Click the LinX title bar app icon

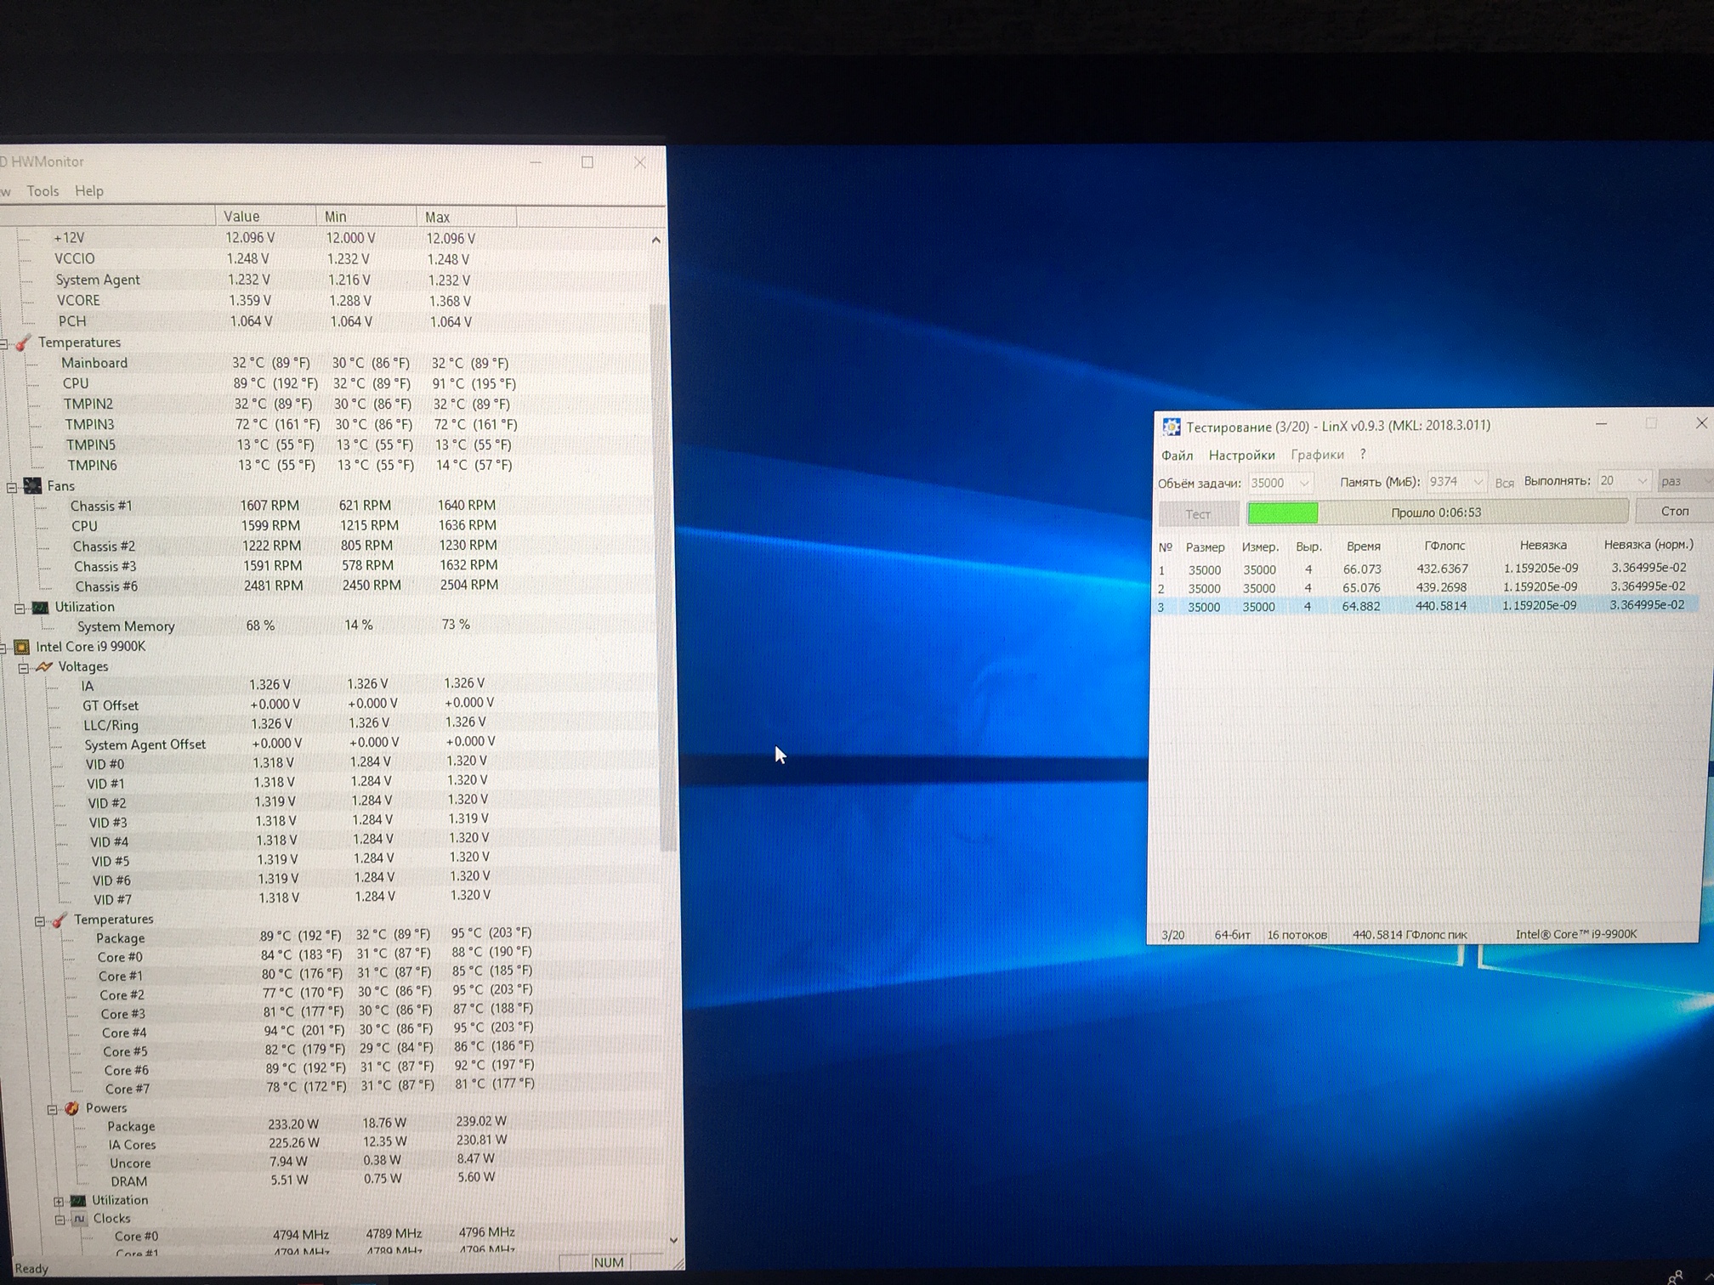coord(1172,427)
